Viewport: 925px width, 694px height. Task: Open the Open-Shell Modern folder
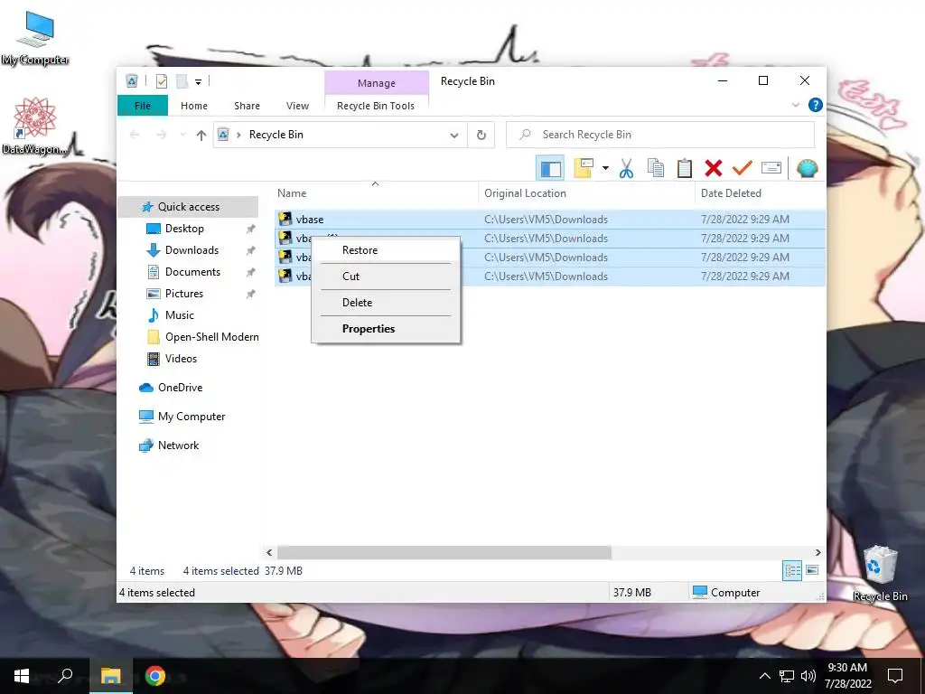point(211,337)
